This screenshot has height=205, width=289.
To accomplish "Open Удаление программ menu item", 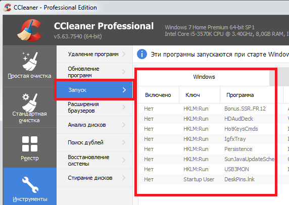I will pyautogui.click(x=94, y=54).
